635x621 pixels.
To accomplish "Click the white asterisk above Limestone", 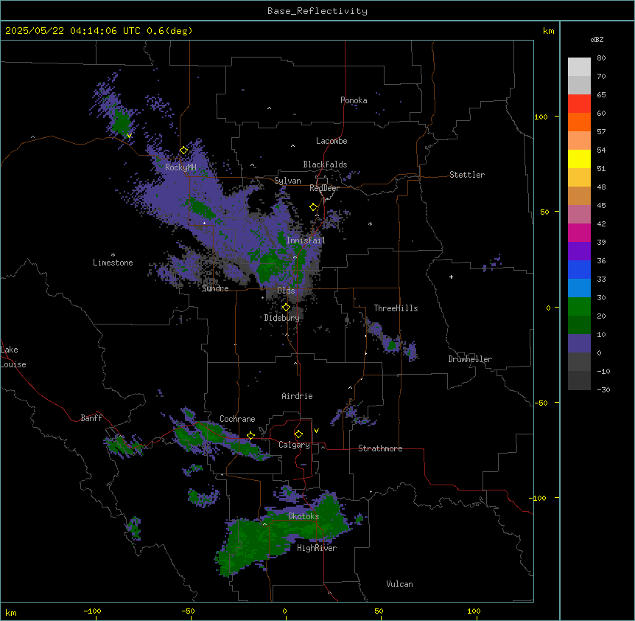I will 113,255.
